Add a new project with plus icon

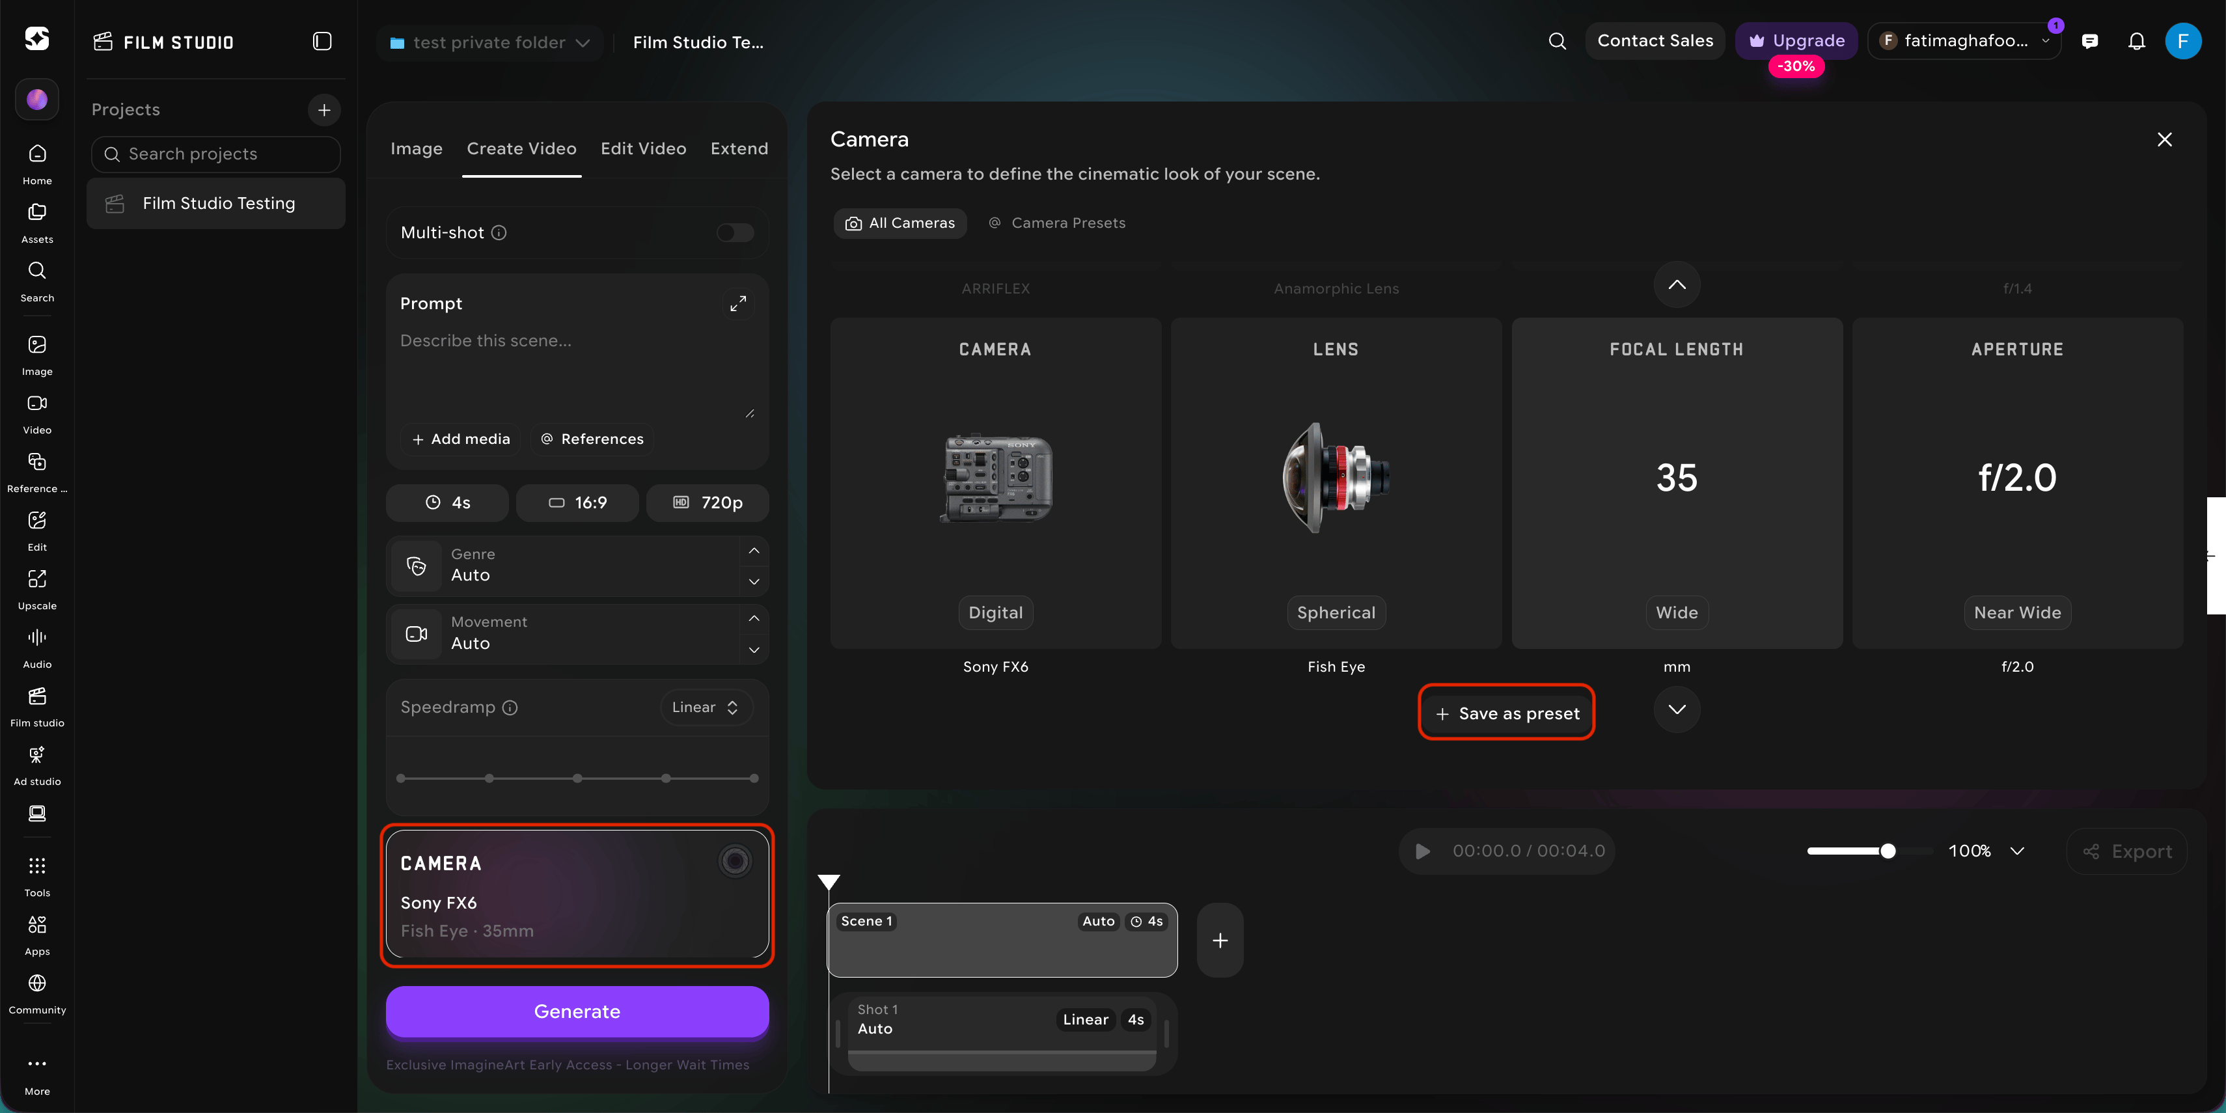pos(324,110)
